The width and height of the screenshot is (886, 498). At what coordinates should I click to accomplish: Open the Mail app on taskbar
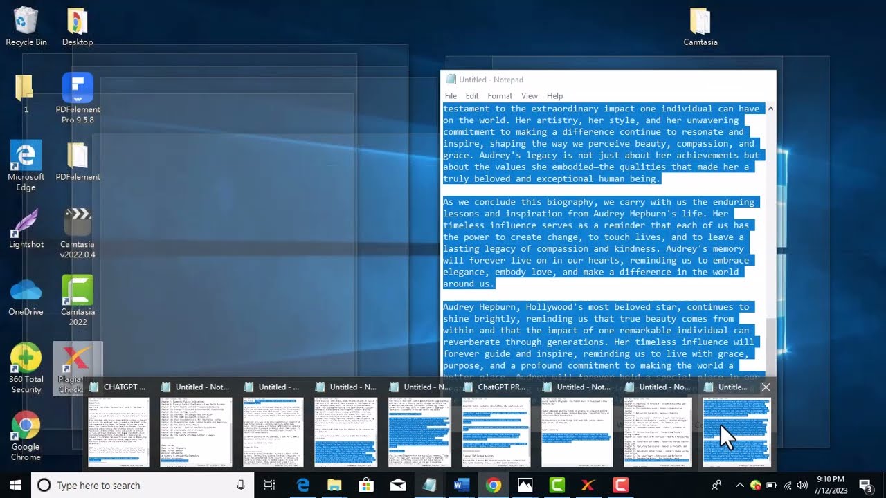pyautogui.click(x=398, y=486)
